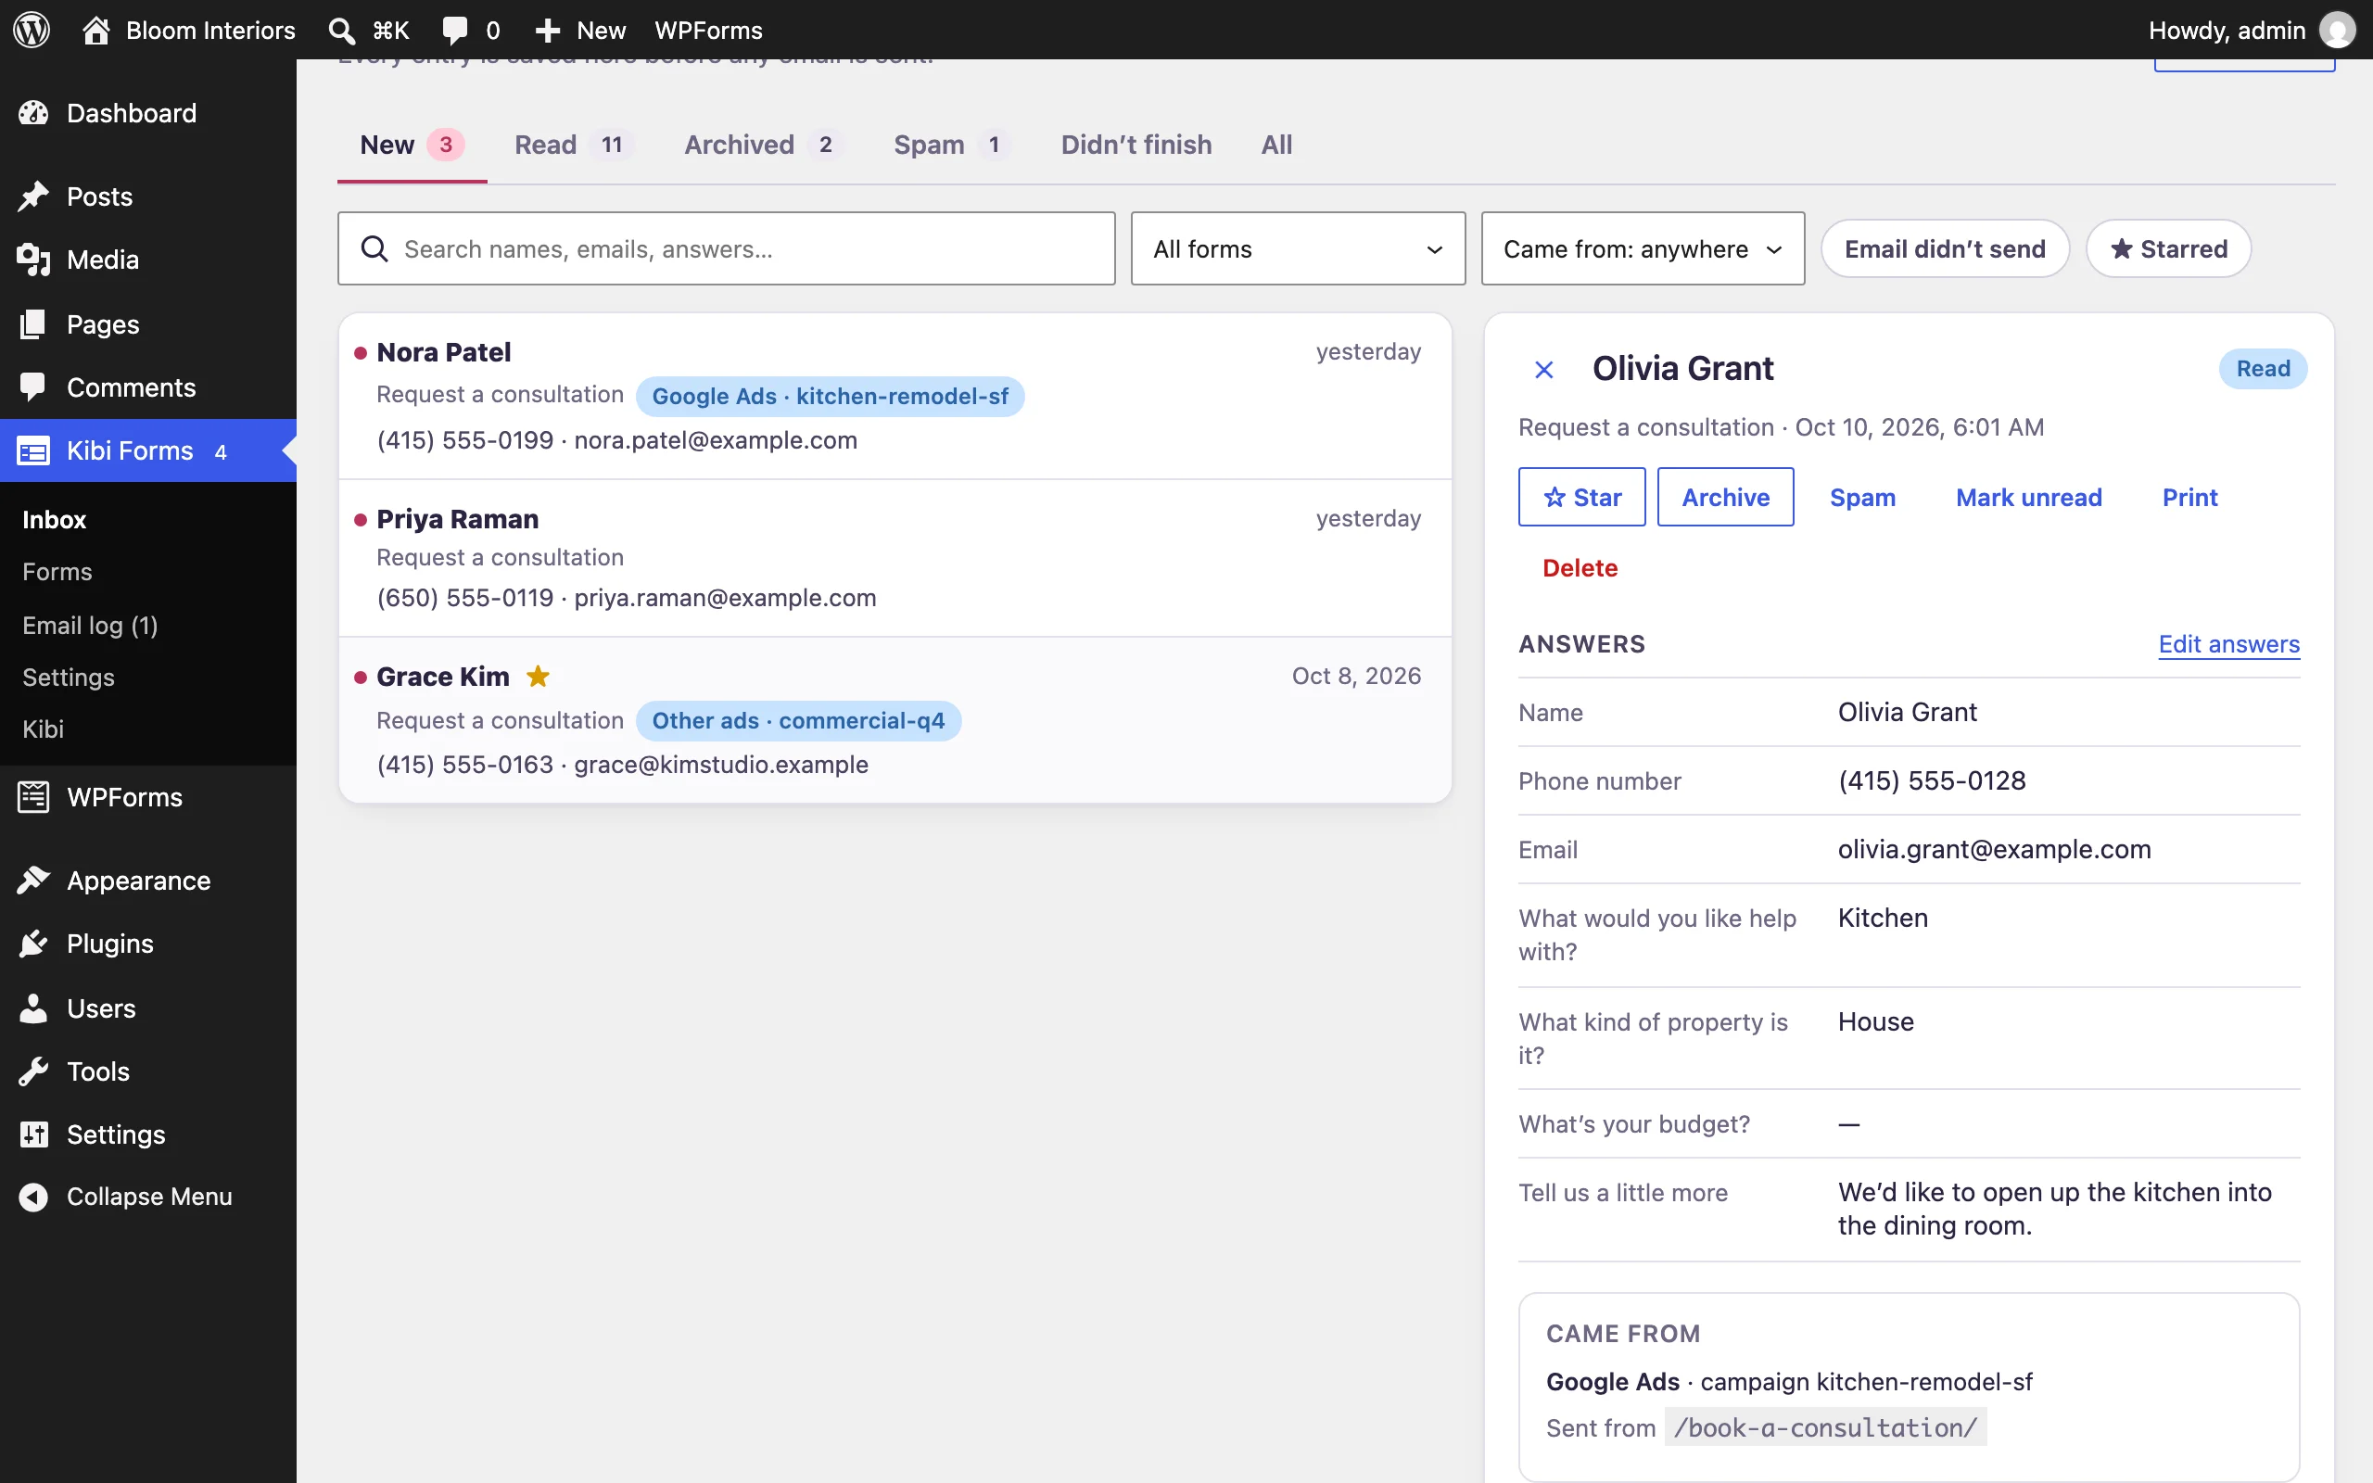Screen dimensions: 2373x1483
Task: Open the Came from: anywhere dropdown
Action: [1643, 249]
